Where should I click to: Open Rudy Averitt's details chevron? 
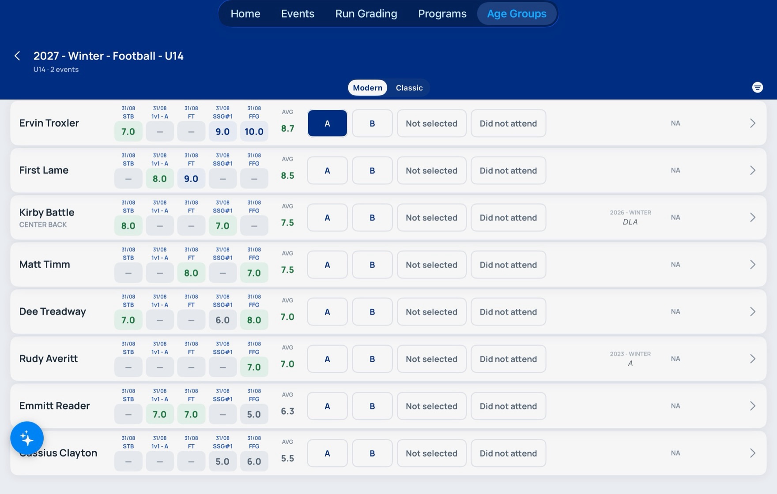click(753, 359)
